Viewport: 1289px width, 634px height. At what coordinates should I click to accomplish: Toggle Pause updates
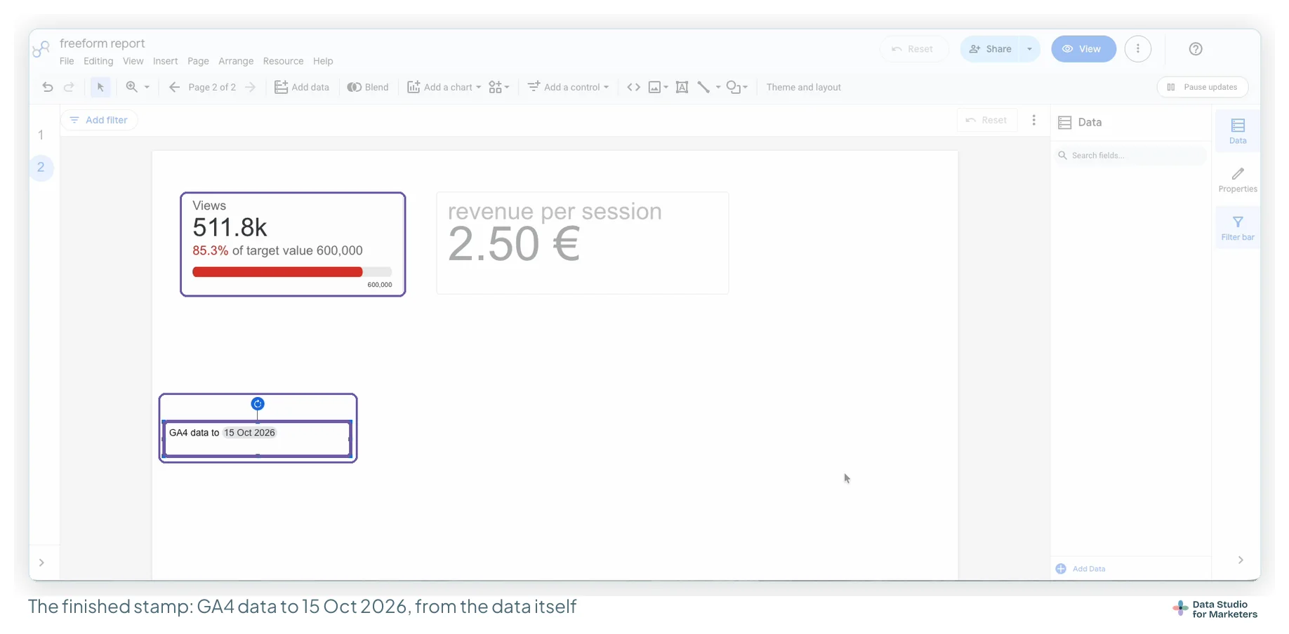click(1202, 87)
